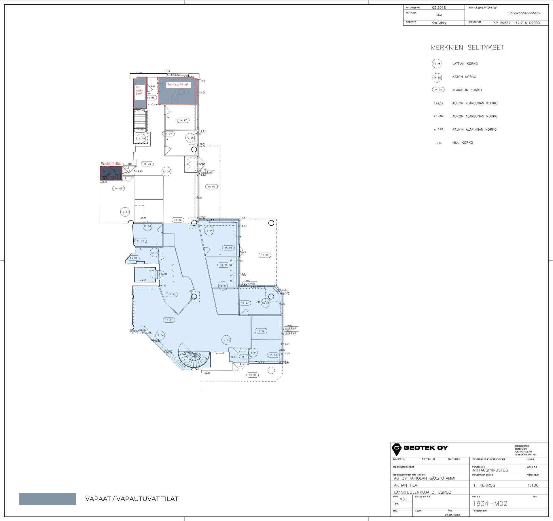Image resolution: width=553 pixels, height=521 pixels.
Task: Click the Länsituulenkuja 3, Espoo address text
Action: point(423,492)
